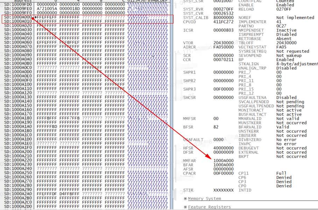Click CPACR value 00F00000
Screen dimensions: 318x210
224,173
